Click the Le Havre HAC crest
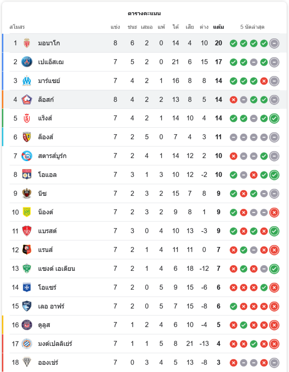This screenshot has height=372, width=289. [26, 306]
